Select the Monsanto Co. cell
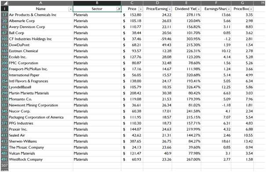 tap(41, 99)
